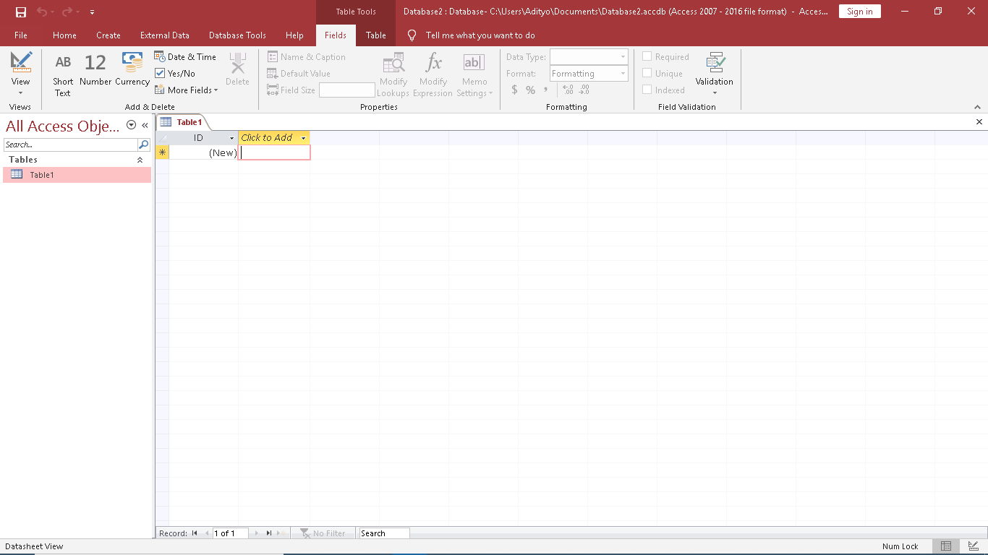Collapse the navigation pane with shutter arrows
The image size is (988, 555).
(x=145, y=125)
